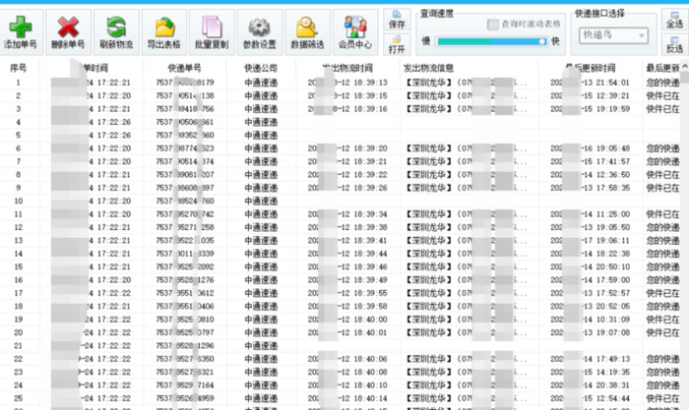
Task: Click the 保存 save button
Action: click(397, 20)
